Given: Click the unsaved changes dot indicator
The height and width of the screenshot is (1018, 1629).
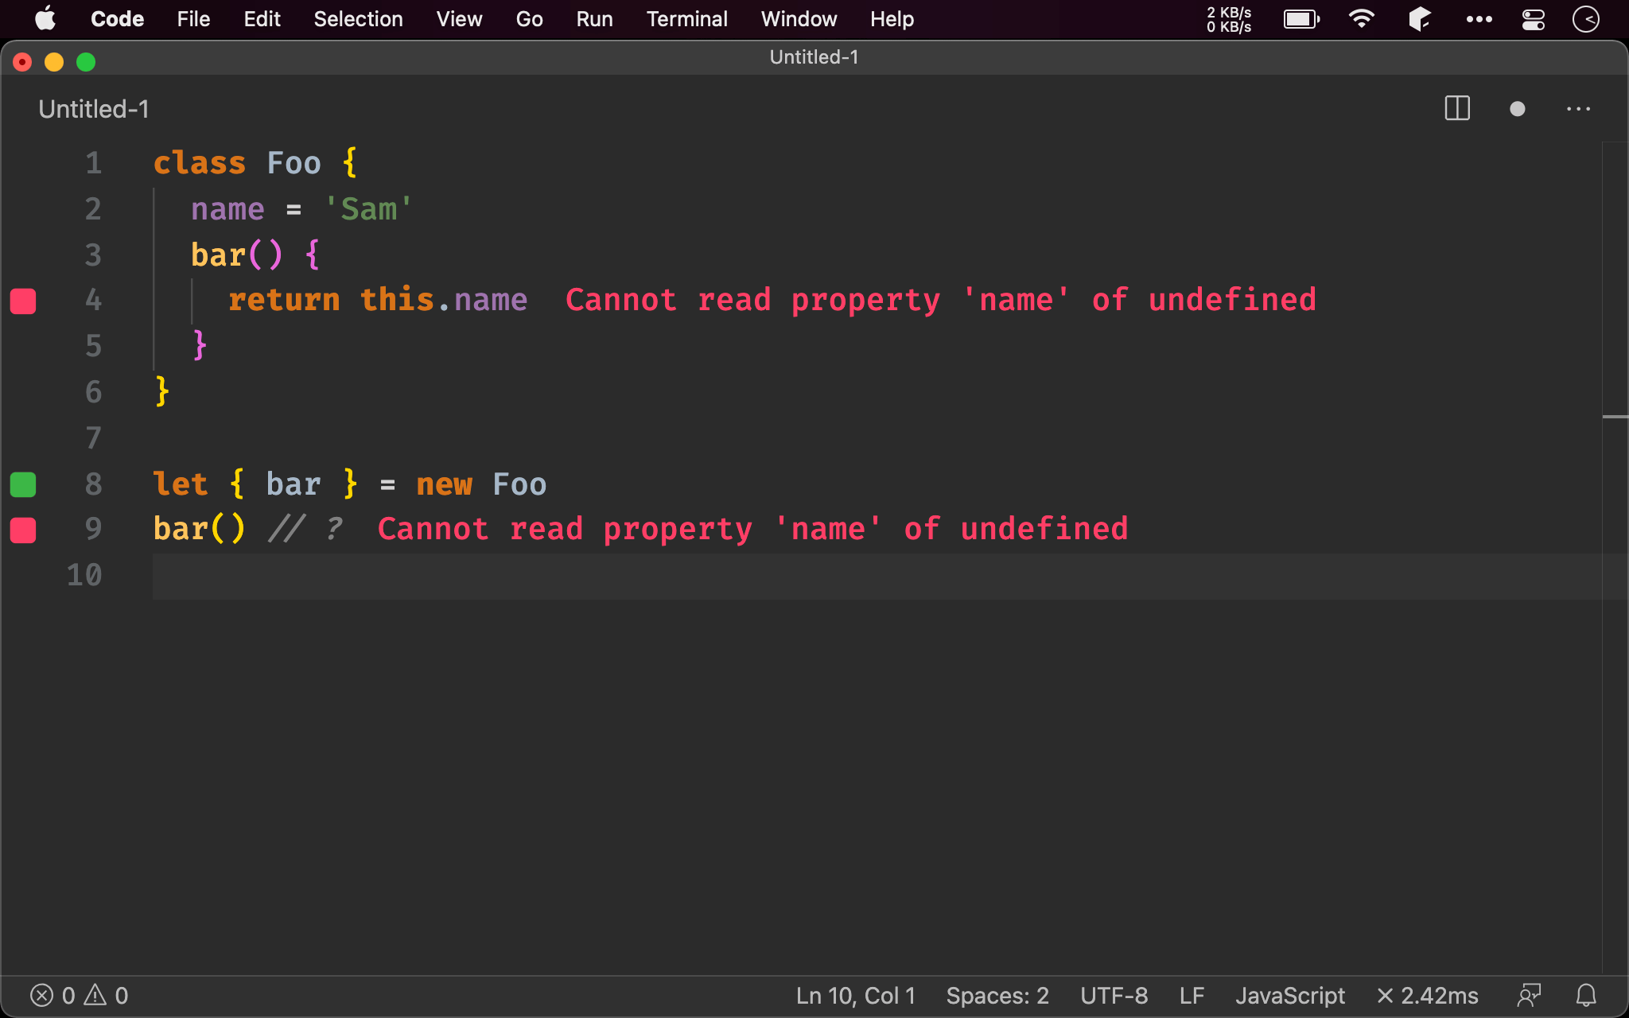Looking at the screenshot, I should pos(1517,109).
